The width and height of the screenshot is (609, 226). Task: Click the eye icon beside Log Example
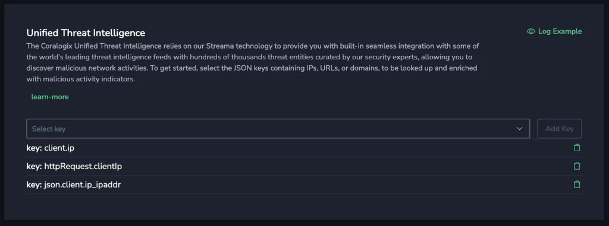point(530,31)
